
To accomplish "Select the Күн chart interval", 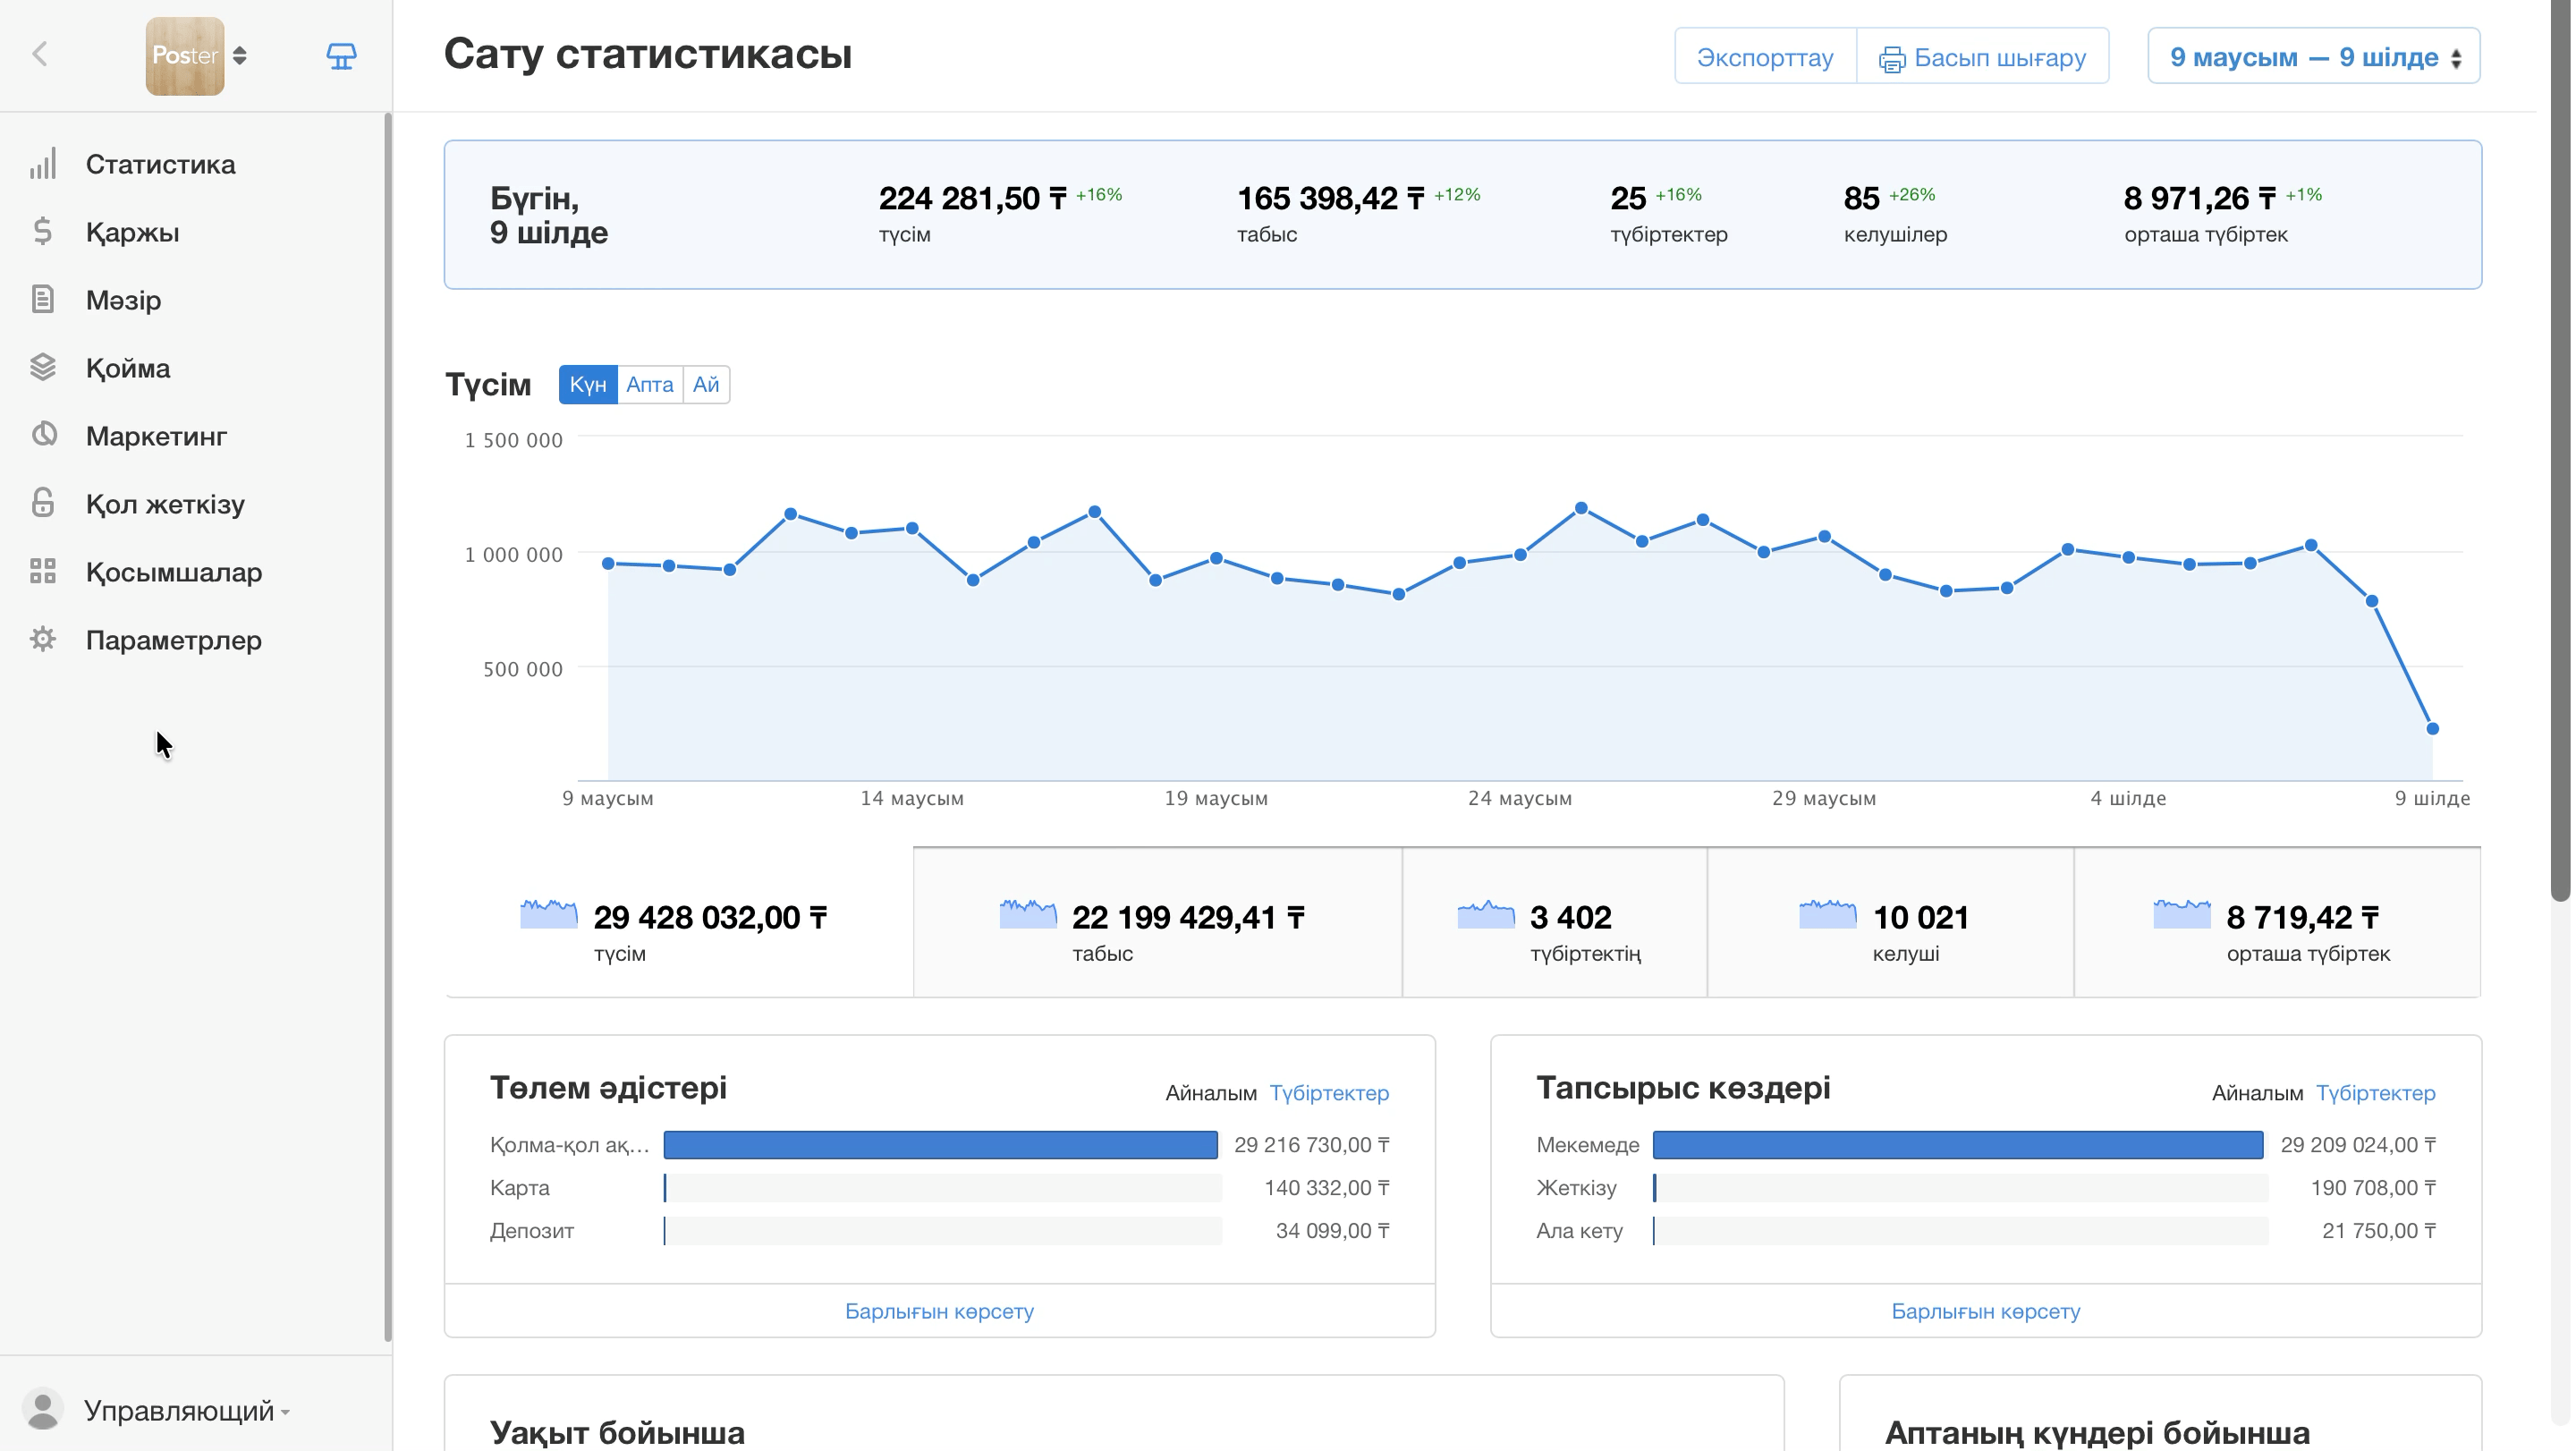I will click(x=588, y=385).
